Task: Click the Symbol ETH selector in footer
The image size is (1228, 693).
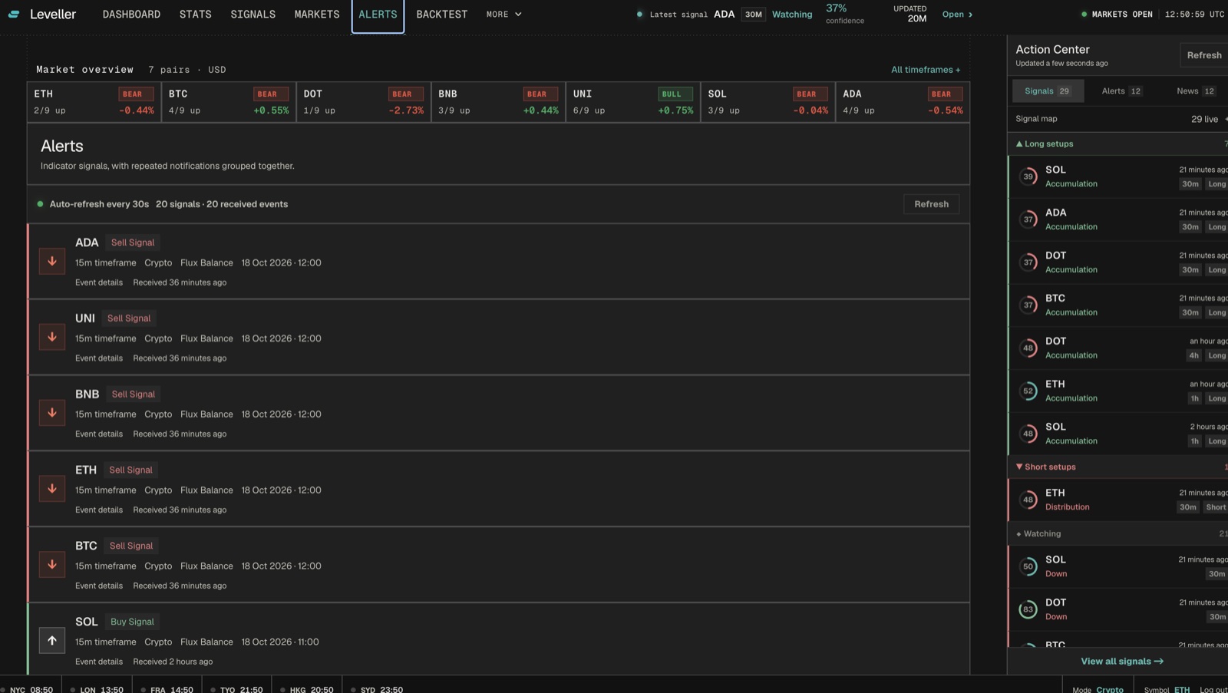Action: coord(1167,690)
